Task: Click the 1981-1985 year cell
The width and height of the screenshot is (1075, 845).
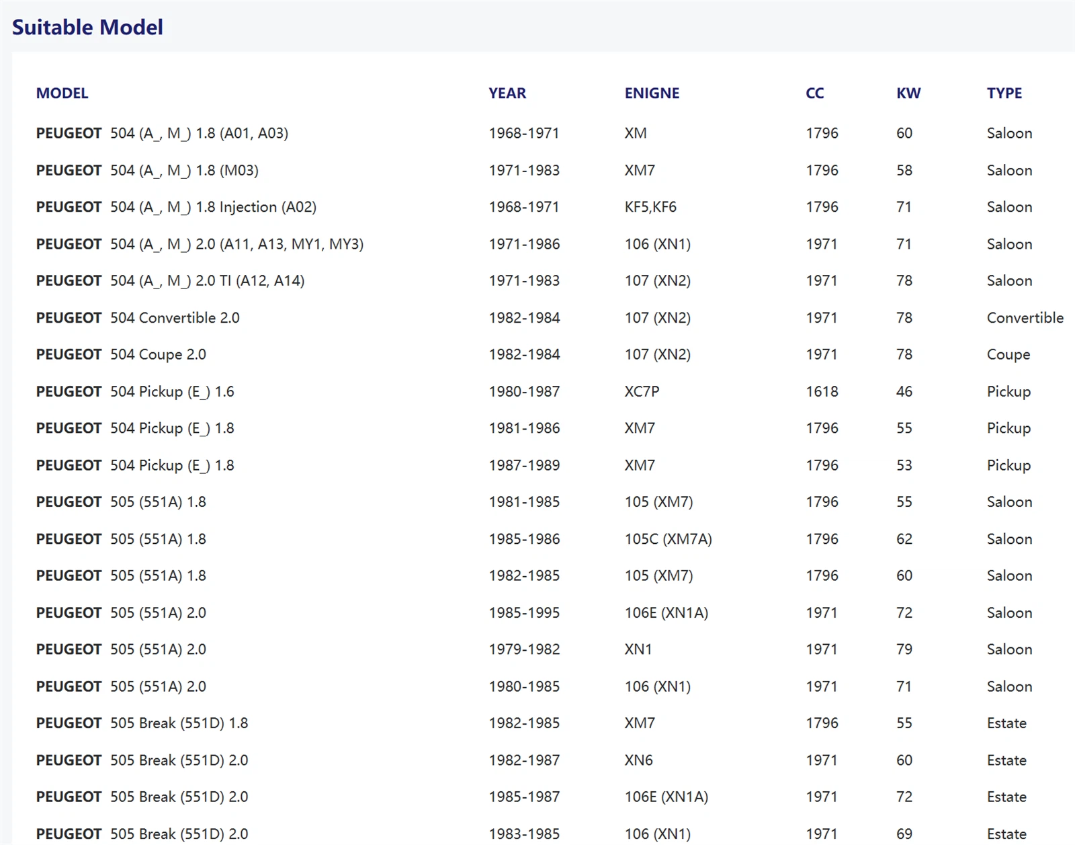Action: pos(524,501)
